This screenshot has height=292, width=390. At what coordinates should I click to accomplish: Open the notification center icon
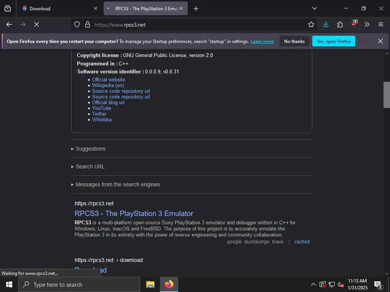pyautogui.click(x=378, y=285)
